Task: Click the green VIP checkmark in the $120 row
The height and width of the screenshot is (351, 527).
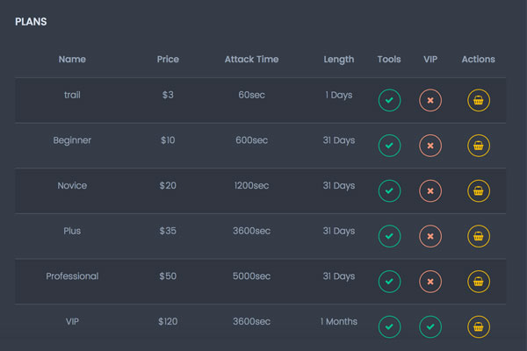Action: [430, 326]
